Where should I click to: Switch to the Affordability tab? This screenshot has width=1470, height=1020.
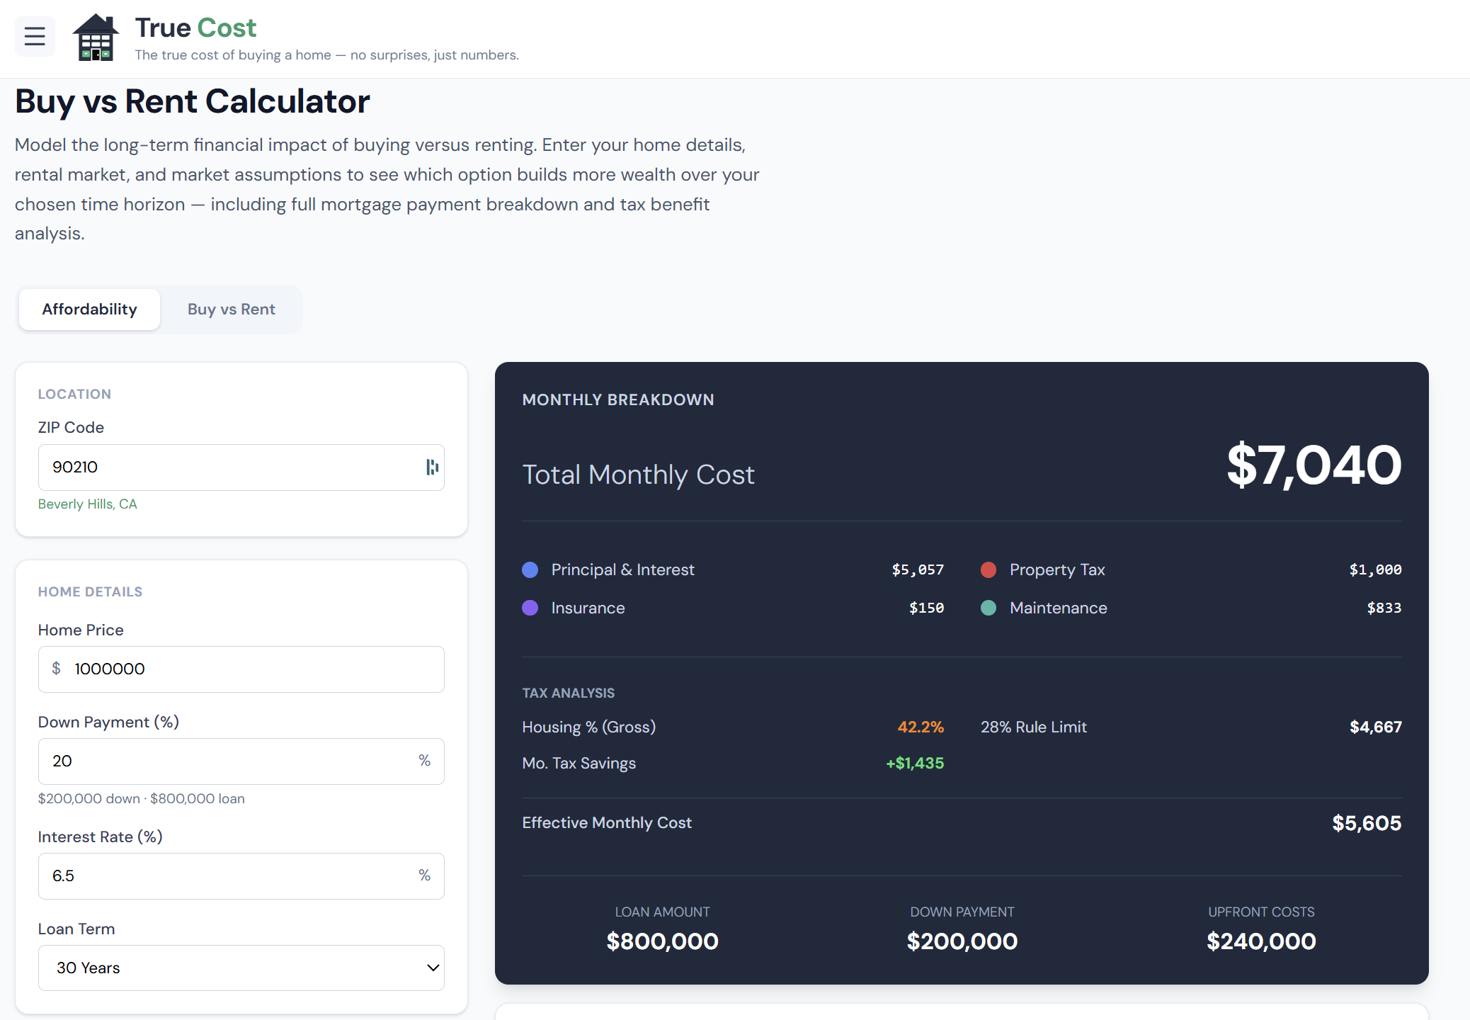89,310
